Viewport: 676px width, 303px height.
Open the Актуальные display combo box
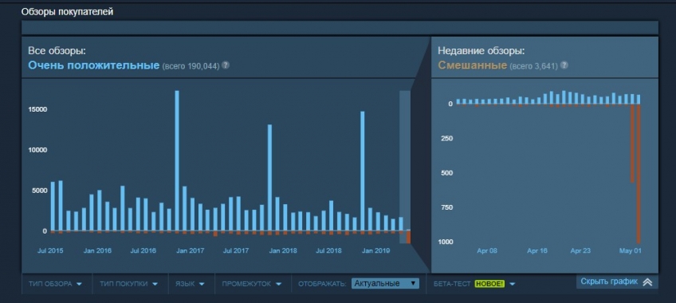pos(385,283)
